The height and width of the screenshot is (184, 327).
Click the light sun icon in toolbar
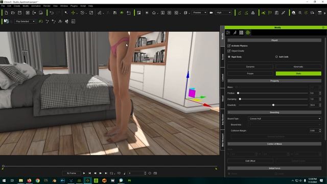pyautogui.click(x=147, y=13)
